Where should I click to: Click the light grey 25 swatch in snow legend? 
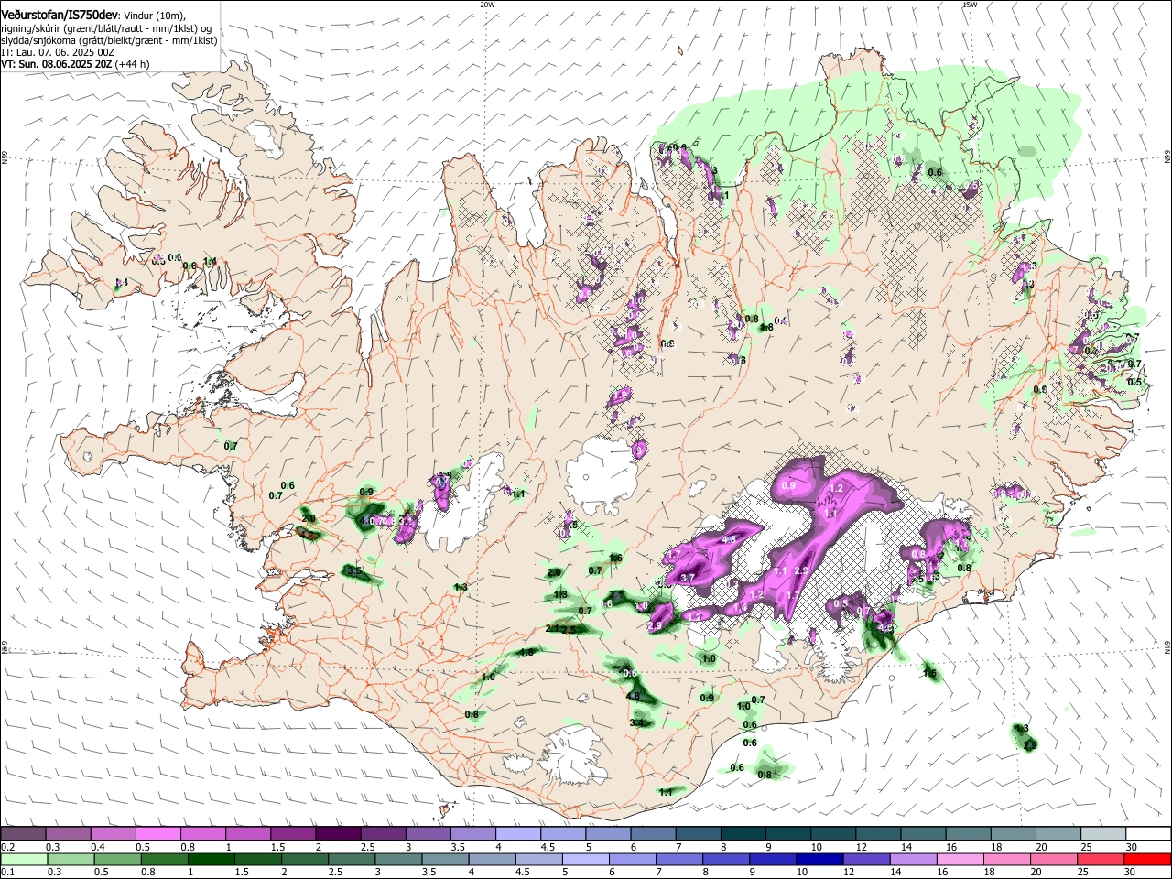tap(1103, 833)
